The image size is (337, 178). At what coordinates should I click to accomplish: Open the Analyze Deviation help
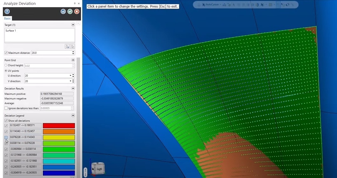pyautogui.click(x=7, y=11)
